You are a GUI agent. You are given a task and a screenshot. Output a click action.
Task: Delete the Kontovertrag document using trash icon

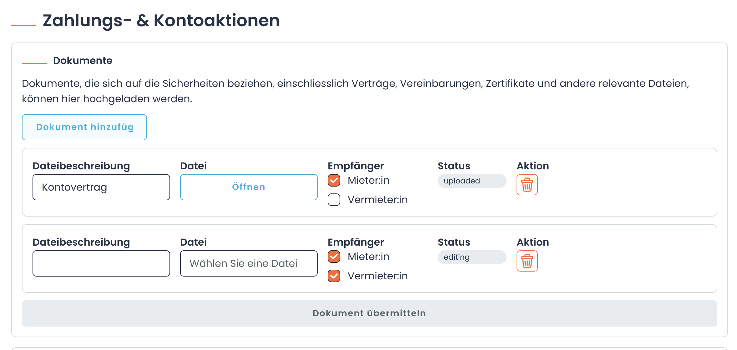527,185
